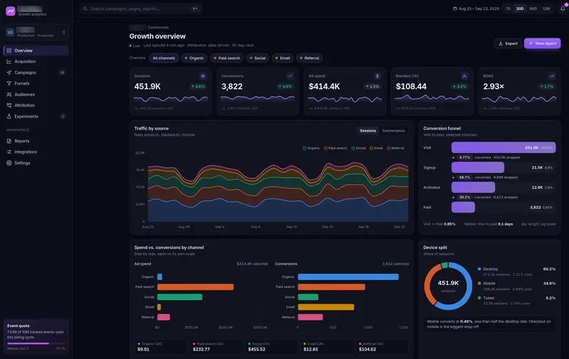Screen dimensions: 569x359
Task: Toggle the Social channel chip
Action: (x=257, y=58)
